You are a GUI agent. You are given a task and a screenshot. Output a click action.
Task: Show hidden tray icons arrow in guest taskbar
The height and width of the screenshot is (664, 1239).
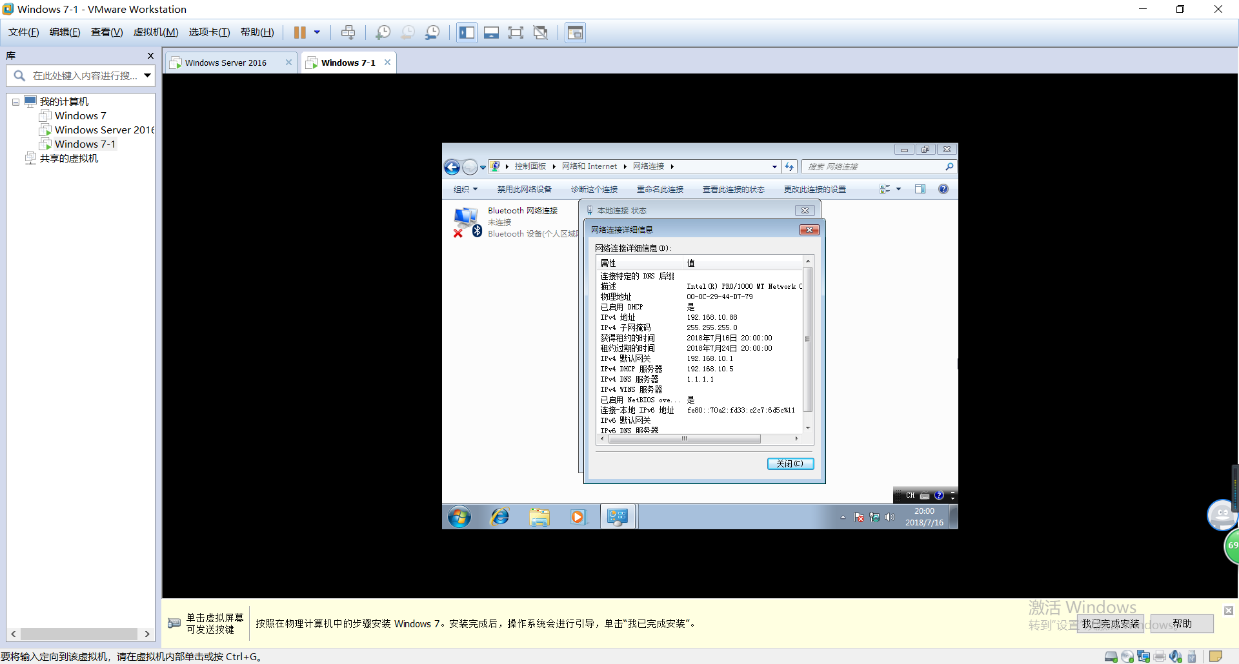[843, 517]
